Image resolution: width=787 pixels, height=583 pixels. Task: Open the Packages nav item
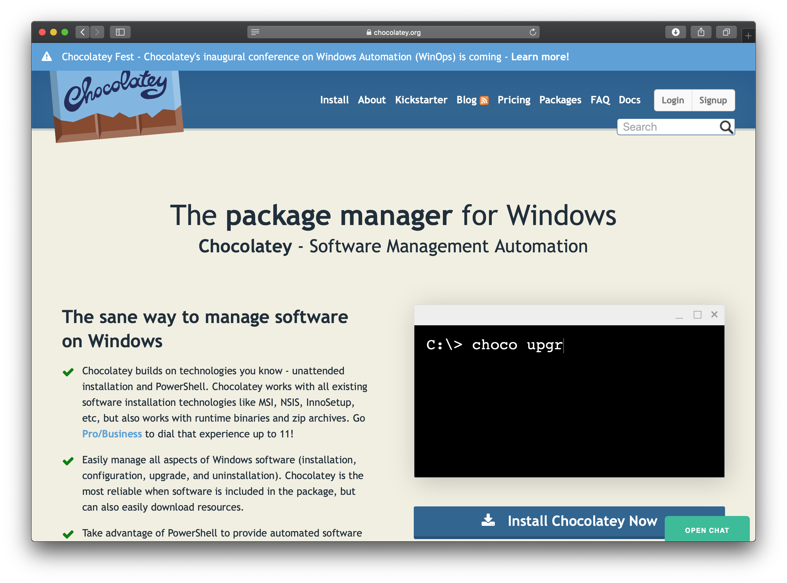(560, 100)
